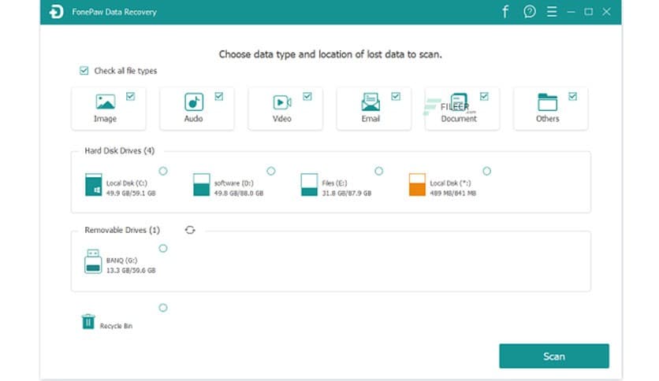Image resolution: width=659 pixels, height=381 pixels.
Task: Click the Local Disk (C:) drive icon
Action: [x=93, y=185]
